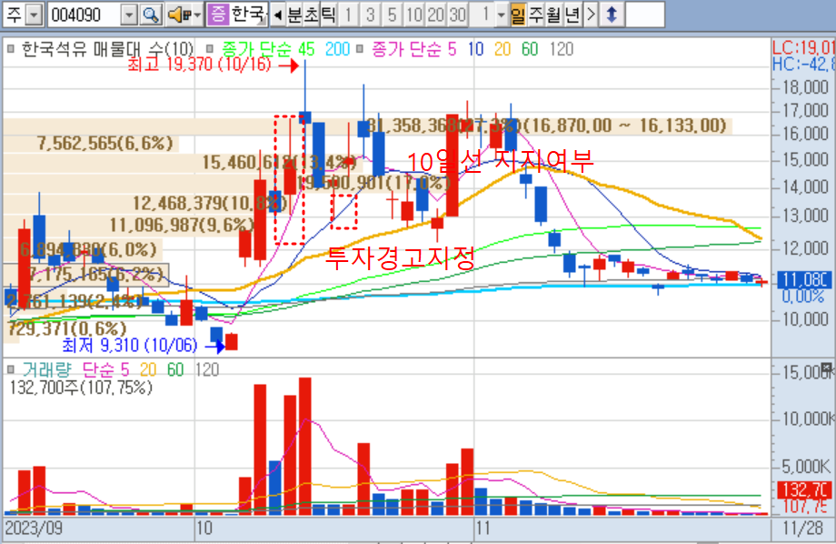Select the 1 interval button
Screen dimensions: 836x544
[x=349, y=15]
